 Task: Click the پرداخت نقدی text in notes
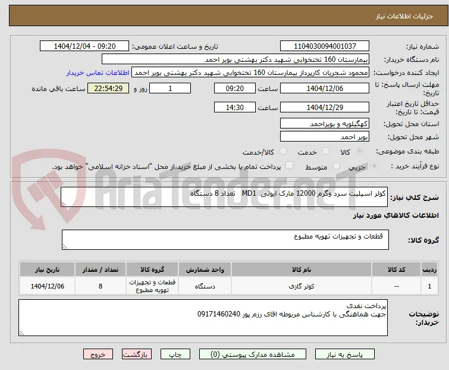click(x=366, y=306)
